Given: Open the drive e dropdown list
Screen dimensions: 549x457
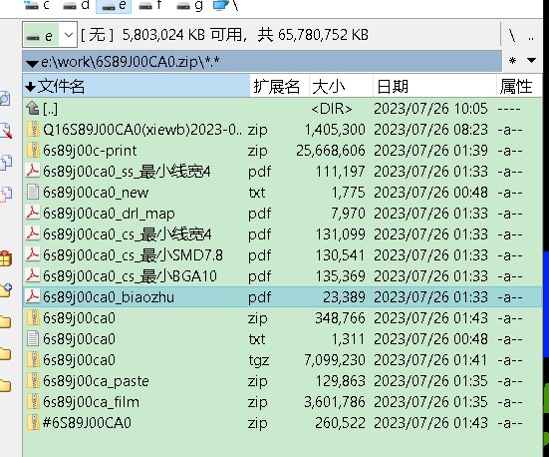Looking at the screenshot, I should click(x=69, y=35).
